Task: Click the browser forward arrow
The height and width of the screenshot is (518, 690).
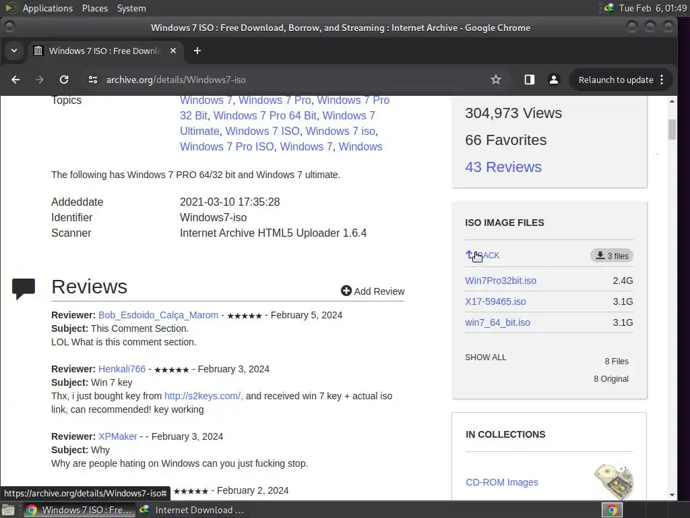Action: [40, 80]
